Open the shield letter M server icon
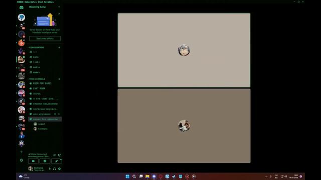The height and width of the screenshot is (180, 321). pyautogui.click(x=21, y=143)
